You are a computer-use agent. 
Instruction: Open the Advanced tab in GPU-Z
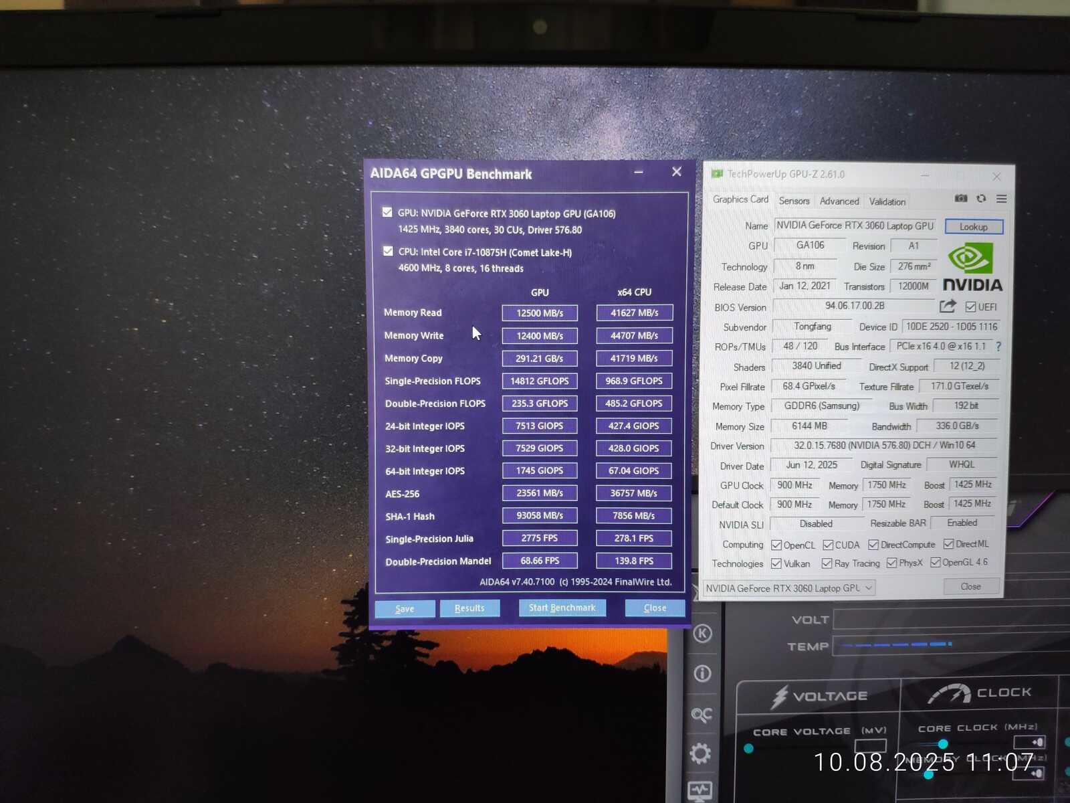(x=839, y=201)
